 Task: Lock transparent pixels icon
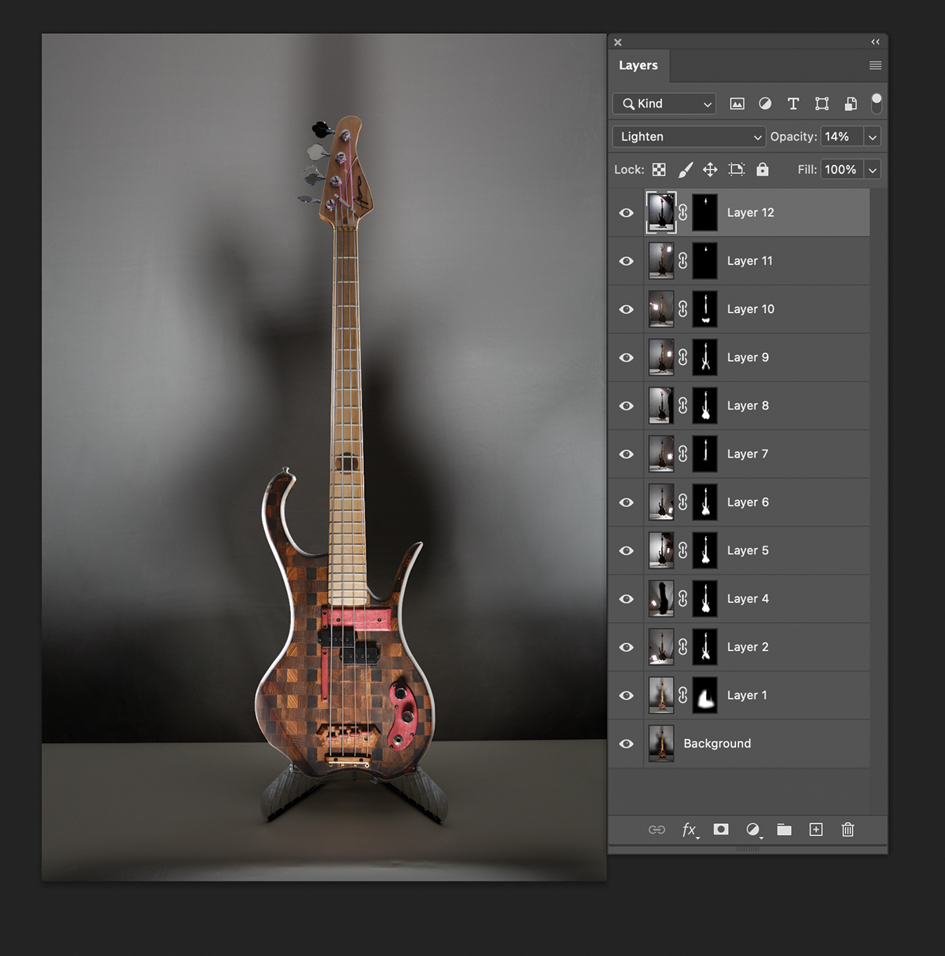point(659,170)
